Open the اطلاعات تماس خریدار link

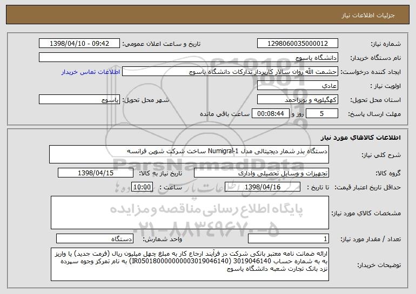91,72
